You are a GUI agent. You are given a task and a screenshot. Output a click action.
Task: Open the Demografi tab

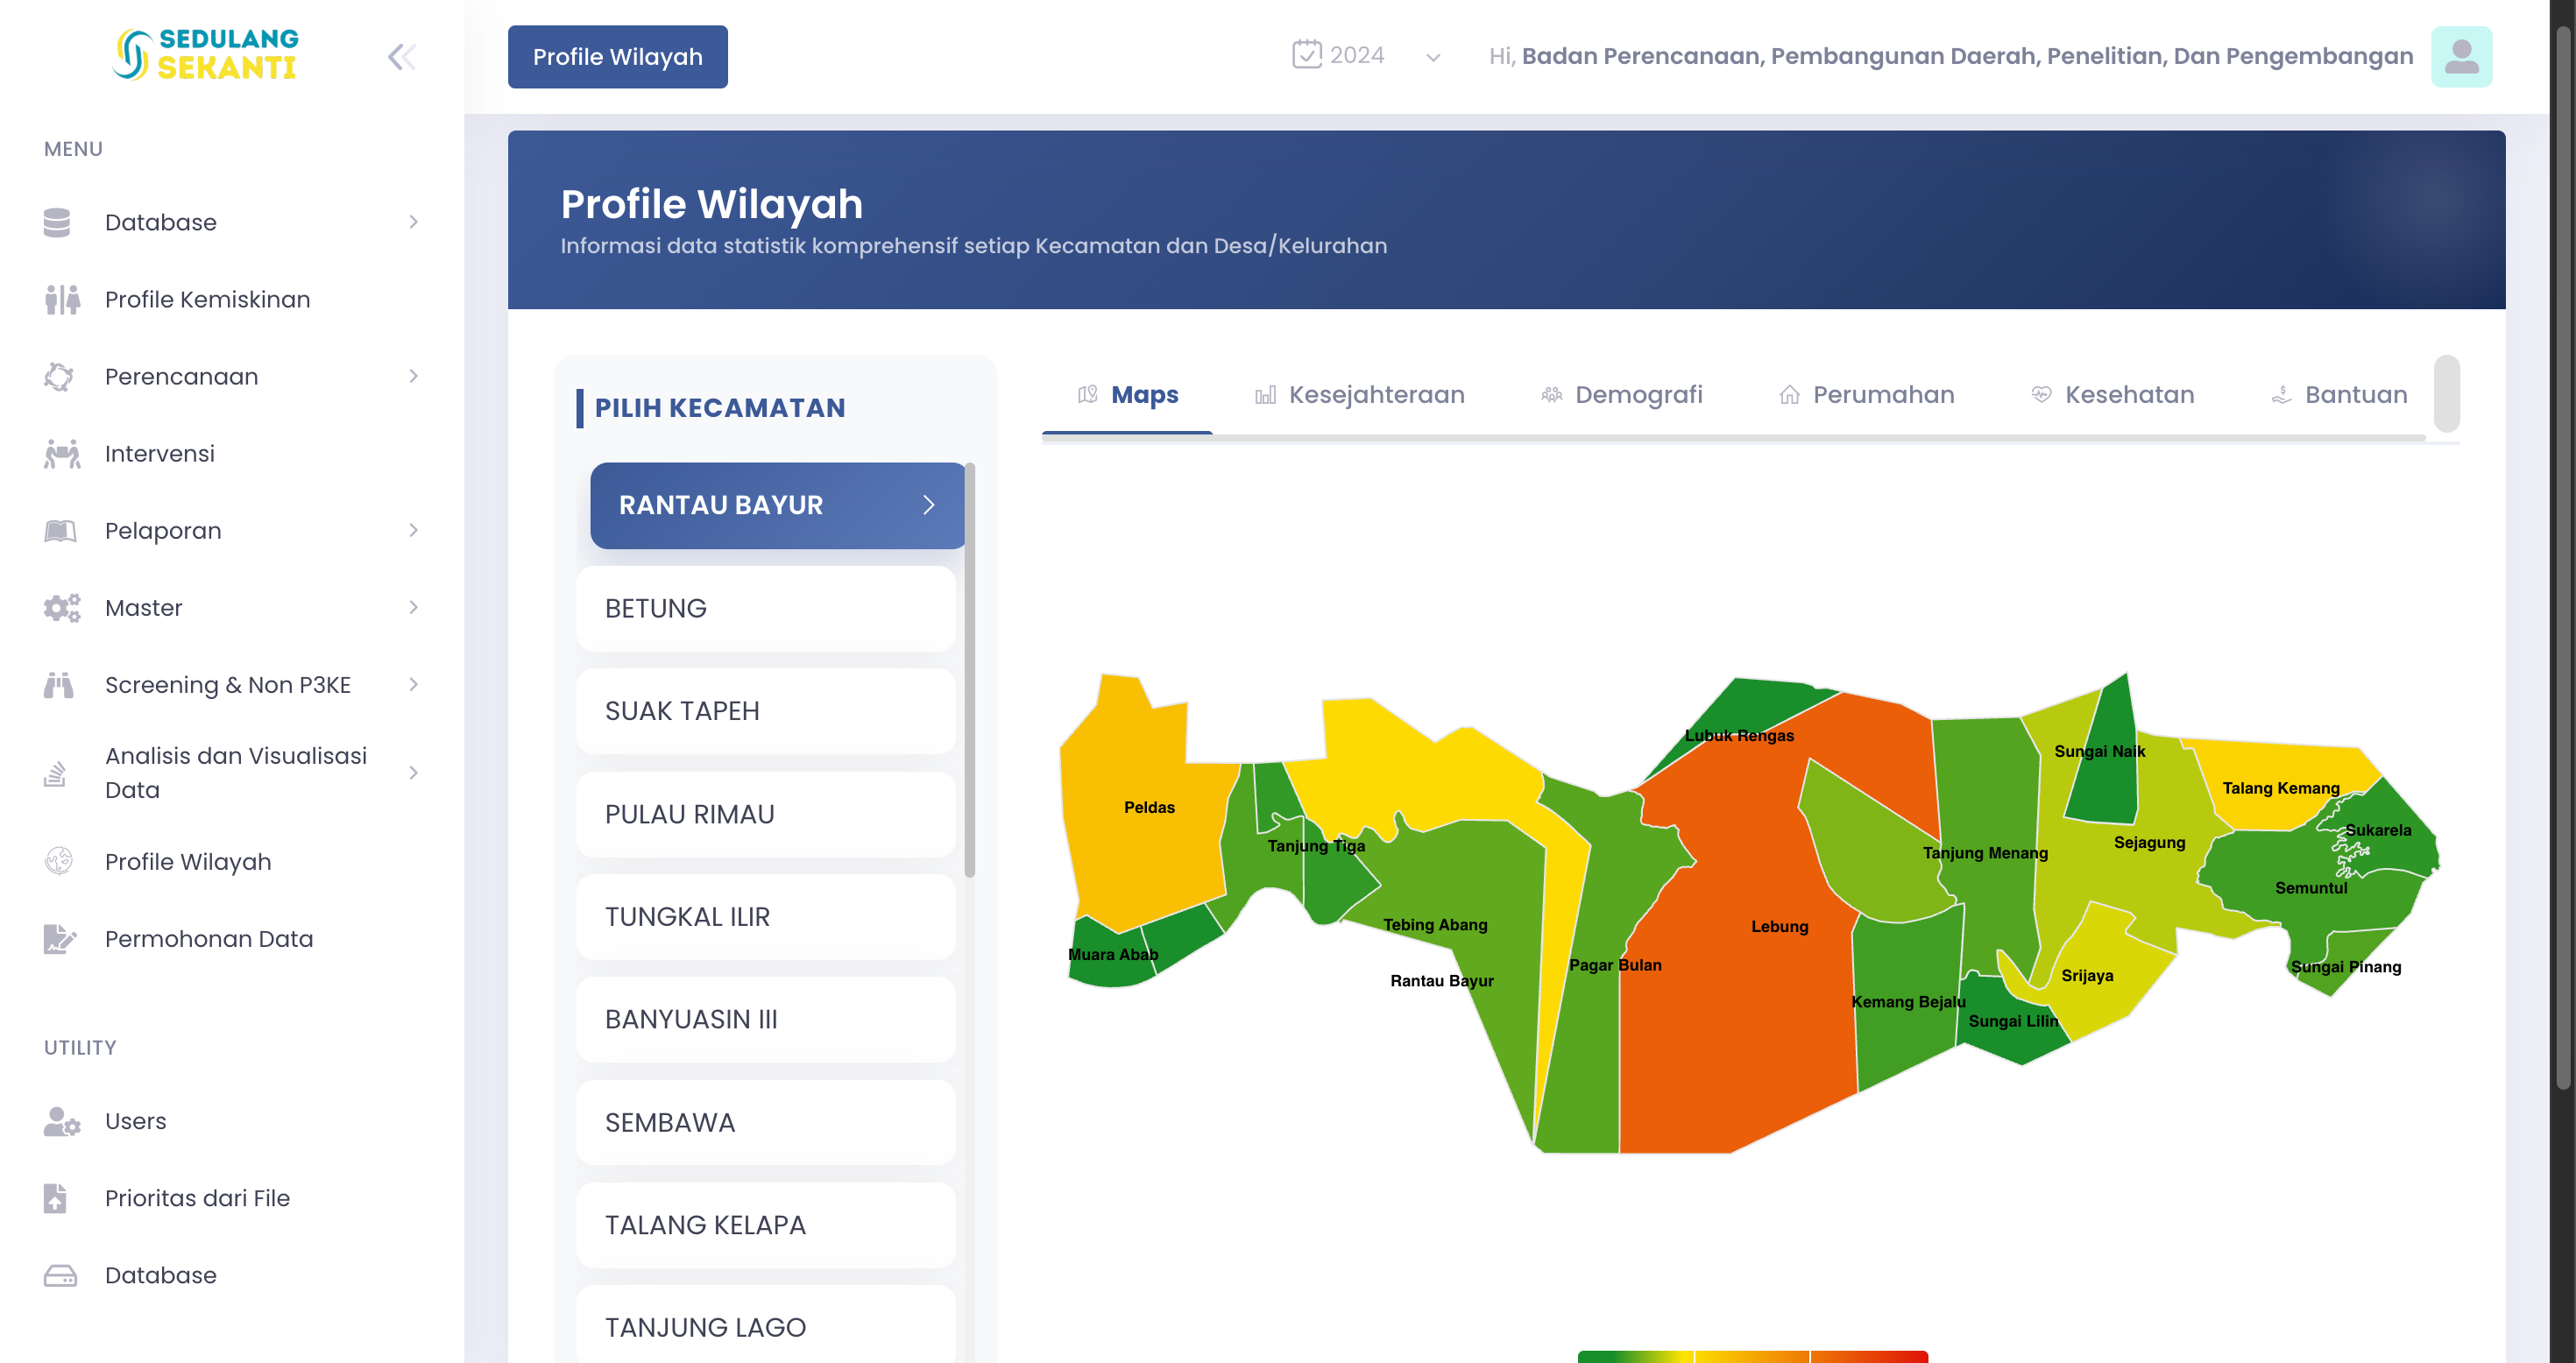pyautogui.click(x=1621, y=395)
